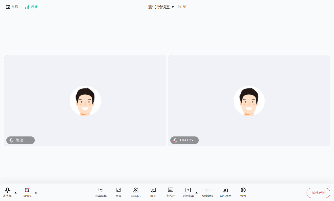Start 语音转录 voice transcription
Image resolution: width=334 pixels, height=201 pixels.
pyautogui.click(x=208, y=192)
